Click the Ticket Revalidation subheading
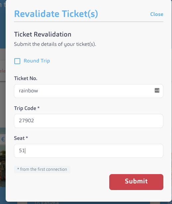This screenshot has height=204, width=172. [x=43, y=34]
